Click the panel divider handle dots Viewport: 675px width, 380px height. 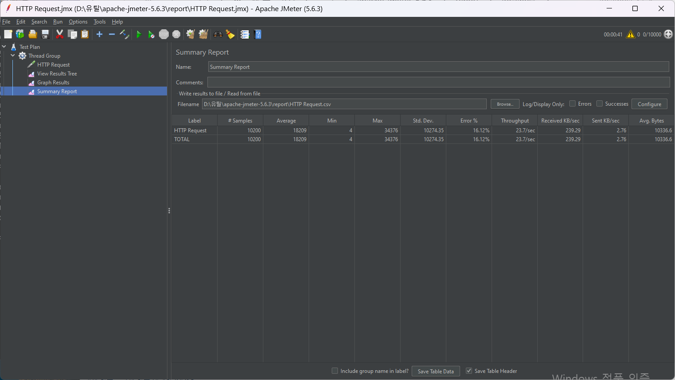click(x=169, y=211)
